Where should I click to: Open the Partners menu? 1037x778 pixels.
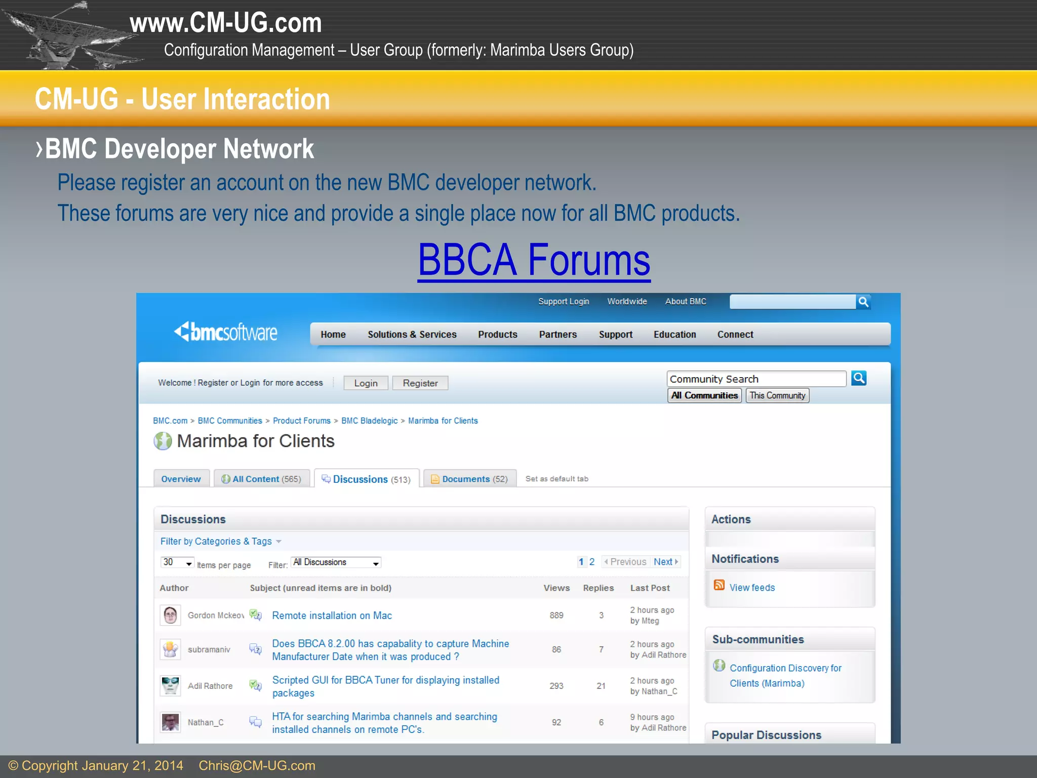tap(558, 335)
